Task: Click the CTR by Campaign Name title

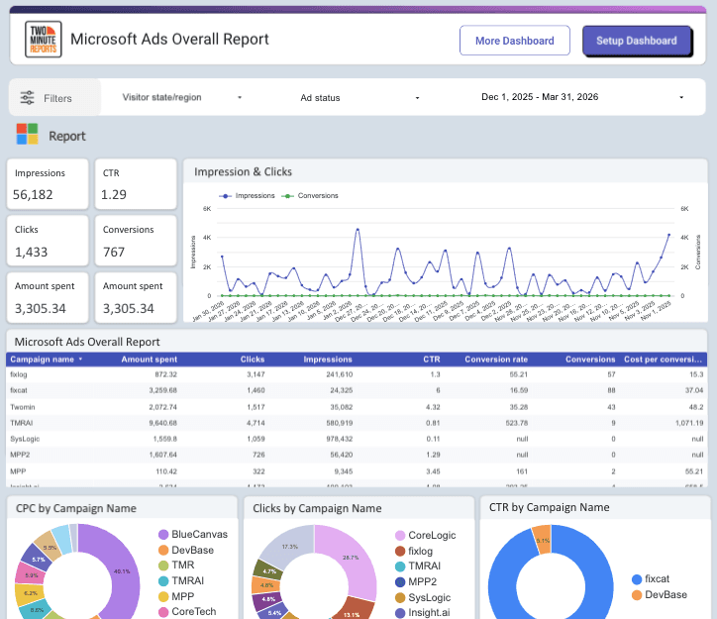Action: [x=550, y=507]
